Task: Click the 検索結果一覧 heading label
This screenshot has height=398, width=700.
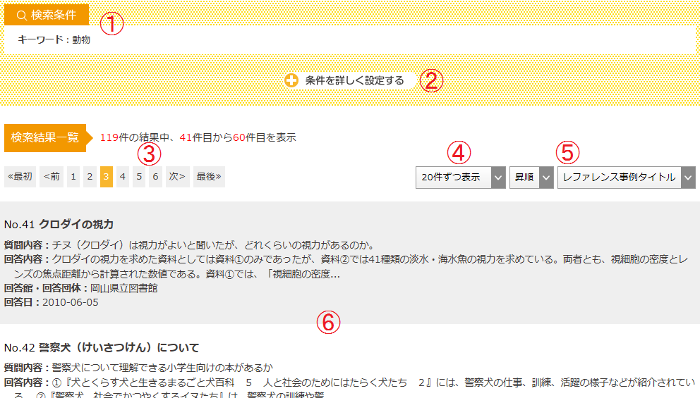Action: (x=45, y=137)
